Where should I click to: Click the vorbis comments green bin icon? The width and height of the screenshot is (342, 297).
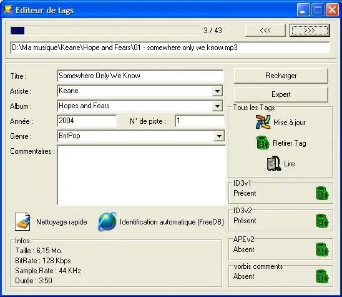tap(322, 276)
